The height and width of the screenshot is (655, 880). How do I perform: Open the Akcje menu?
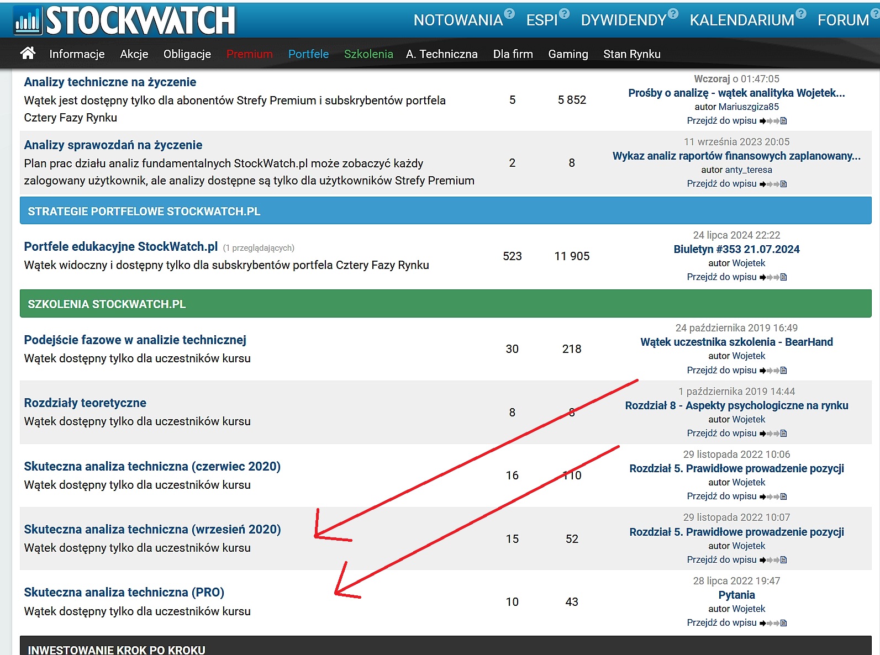pyautogui.click(x=134, y=54)
